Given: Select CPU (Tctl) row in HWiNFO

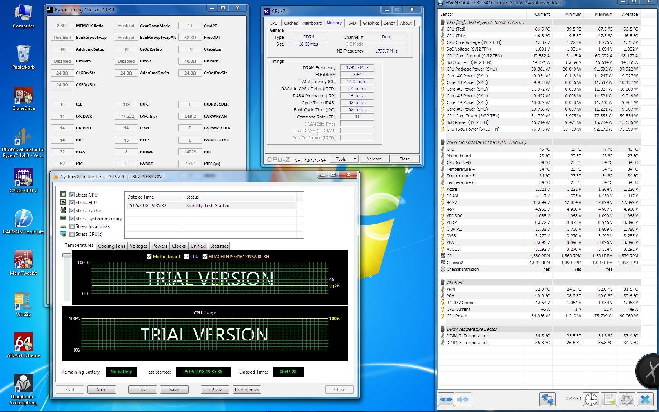Looking at the screenshot, I should point(539,29).
